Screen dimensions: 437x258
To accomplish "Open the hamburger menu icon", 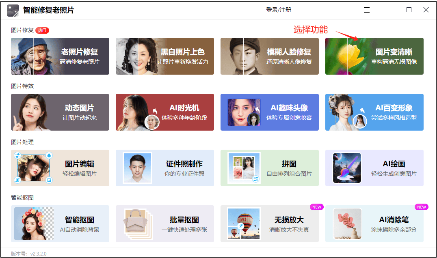I will tap(367, 10).
